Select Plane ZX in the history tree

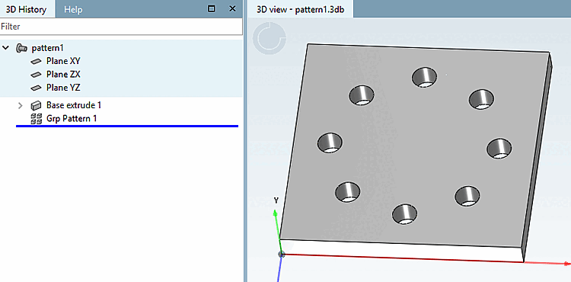pos(63,75)
